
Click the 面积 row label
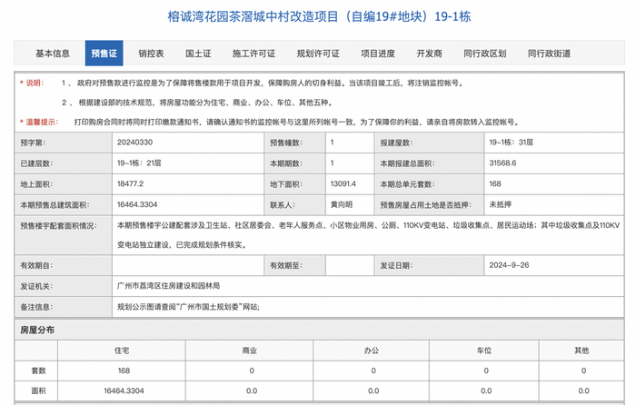[38, 390]
